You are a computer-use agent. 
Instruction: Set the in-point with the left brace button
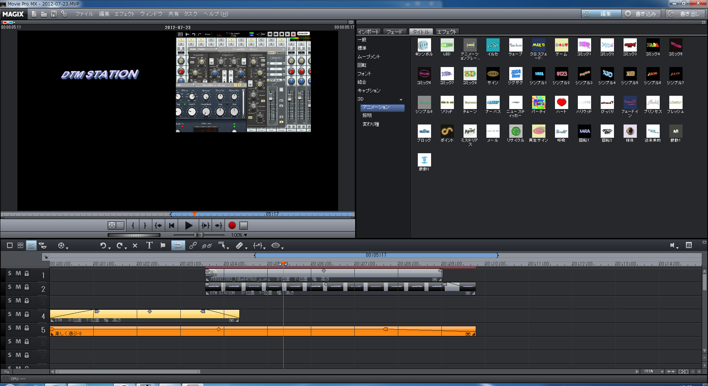(133, 225)
